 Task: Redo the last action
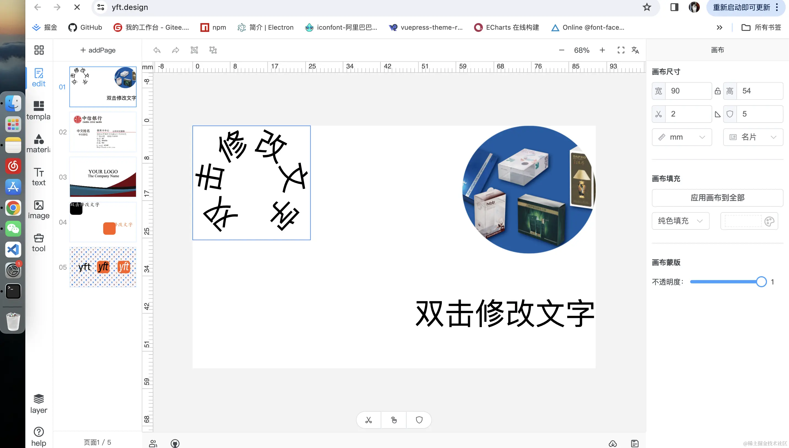176,50
